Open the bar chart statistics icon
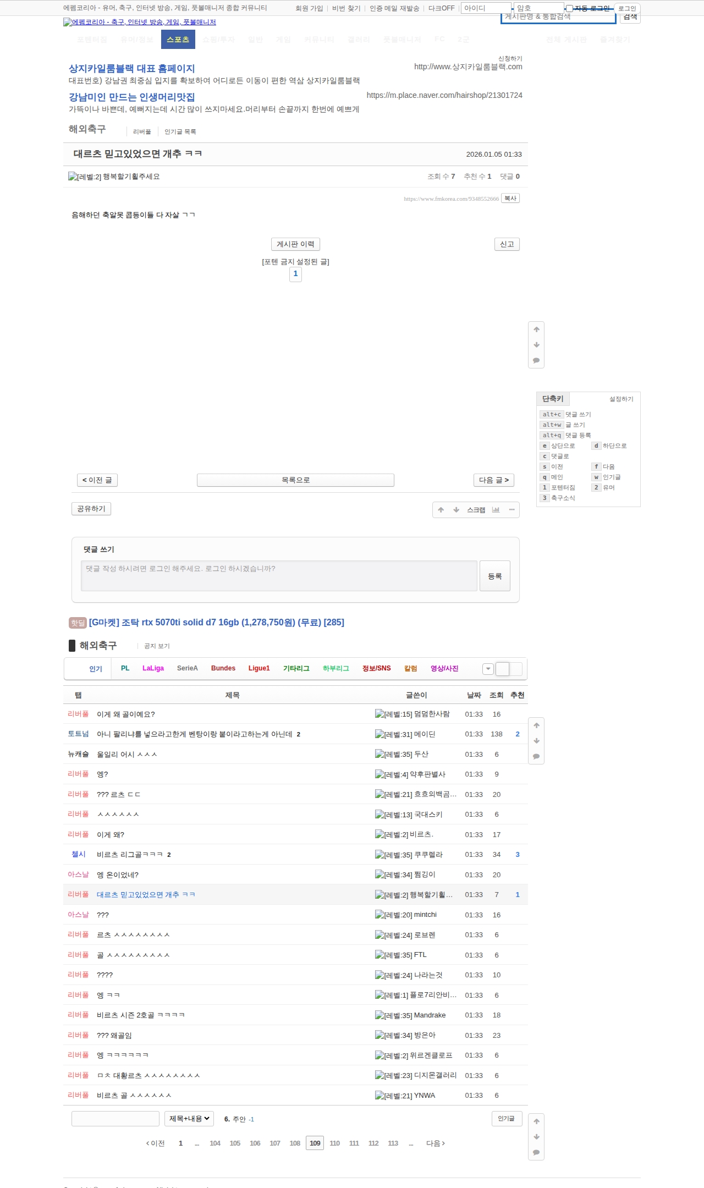 (496, 510)
